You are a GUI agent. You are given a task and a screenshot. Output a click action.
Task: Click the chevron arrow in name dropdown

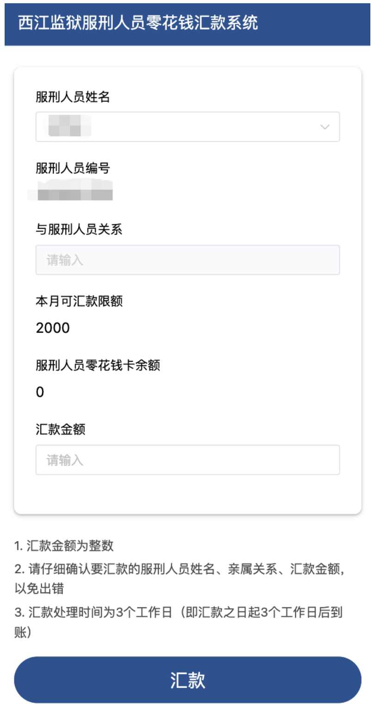point(325,126)
